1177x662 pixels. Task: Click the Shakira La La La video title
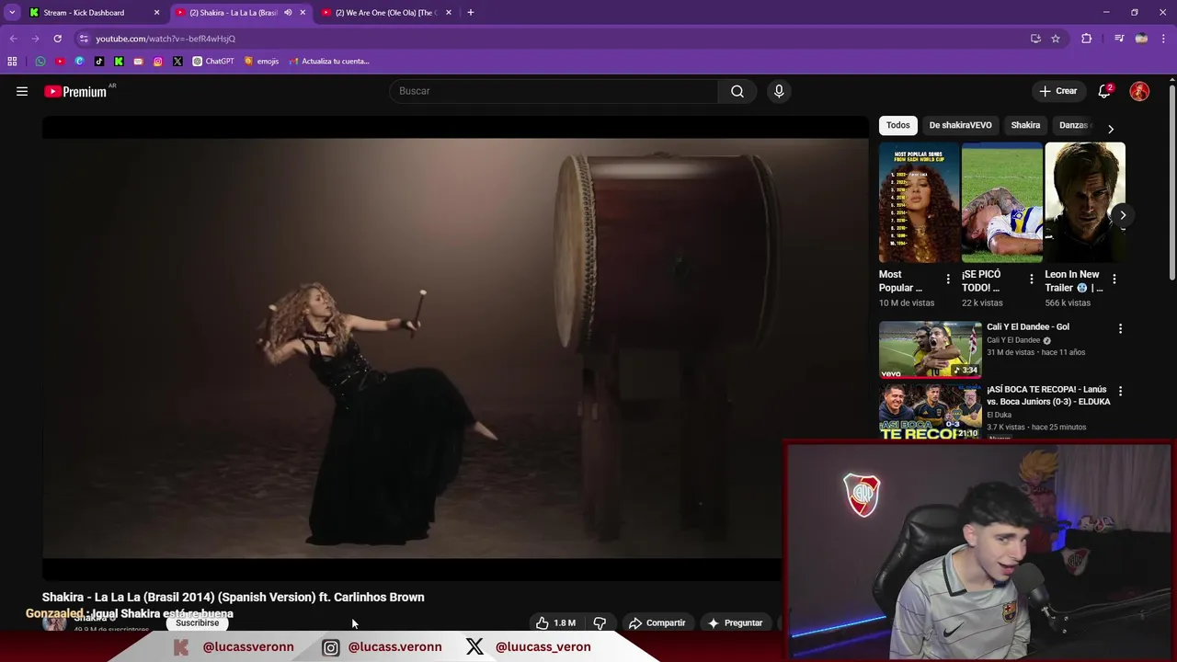click(234, 597)
